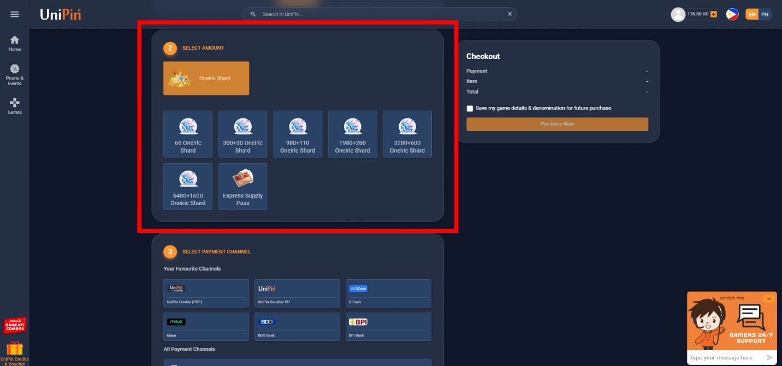782x366 pixels.
Task: Minimize the zendesk chat widget
Action: coord(769,298)
